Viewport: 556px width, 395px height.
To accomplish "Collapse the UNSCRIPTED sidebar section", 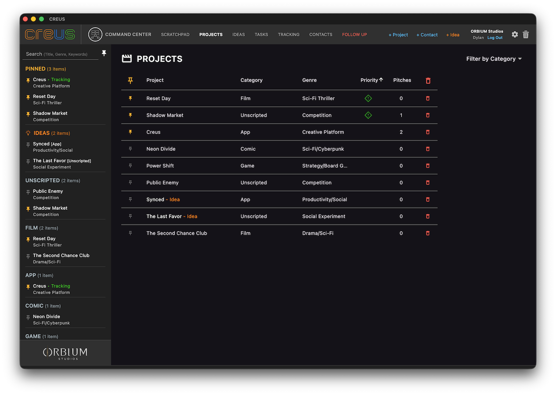I will pos(42,180).
